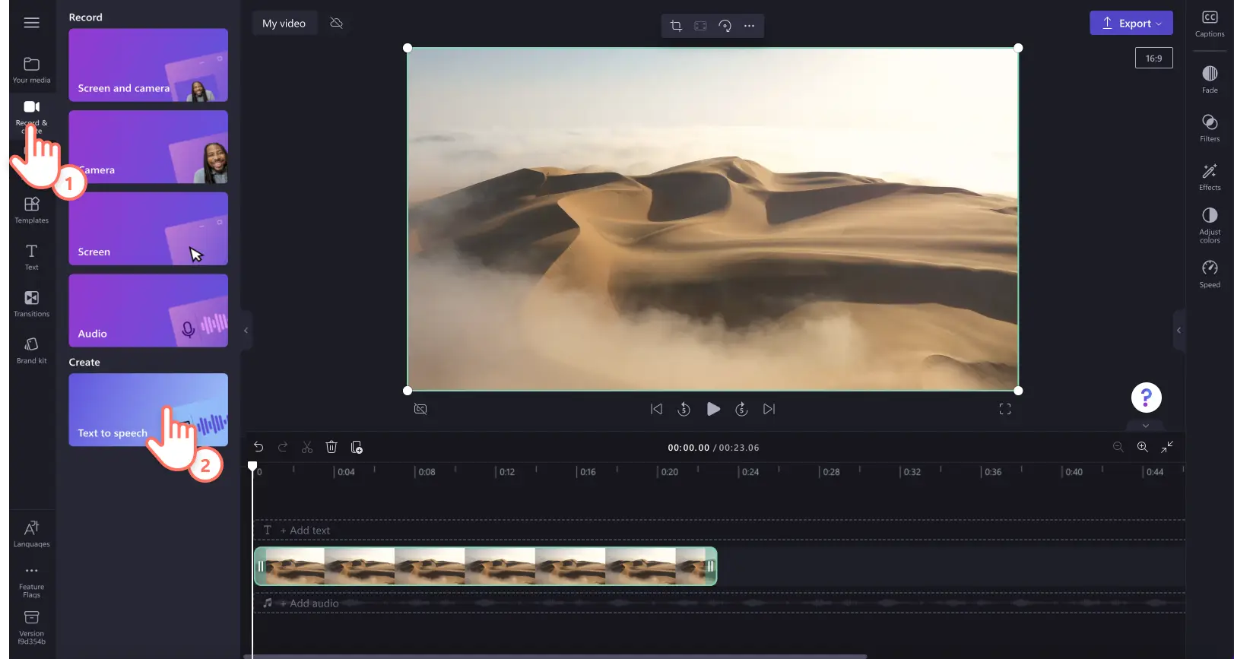The image size is (1234, 659).
Task: Click the timeline horizontal scrollbar
Action: coord(555,656)
